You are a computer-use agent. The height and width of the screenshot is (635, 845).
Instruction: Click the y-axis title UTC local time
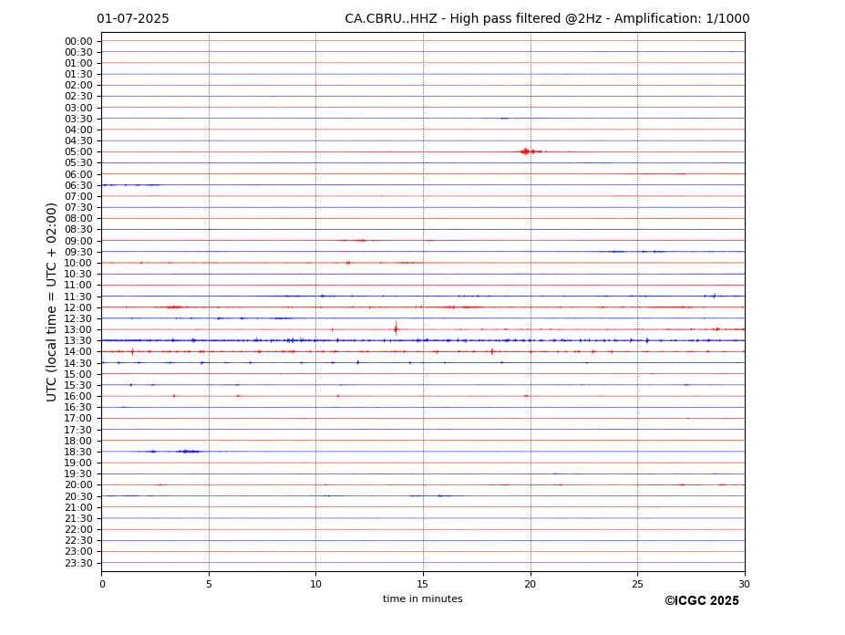point(51,302)
